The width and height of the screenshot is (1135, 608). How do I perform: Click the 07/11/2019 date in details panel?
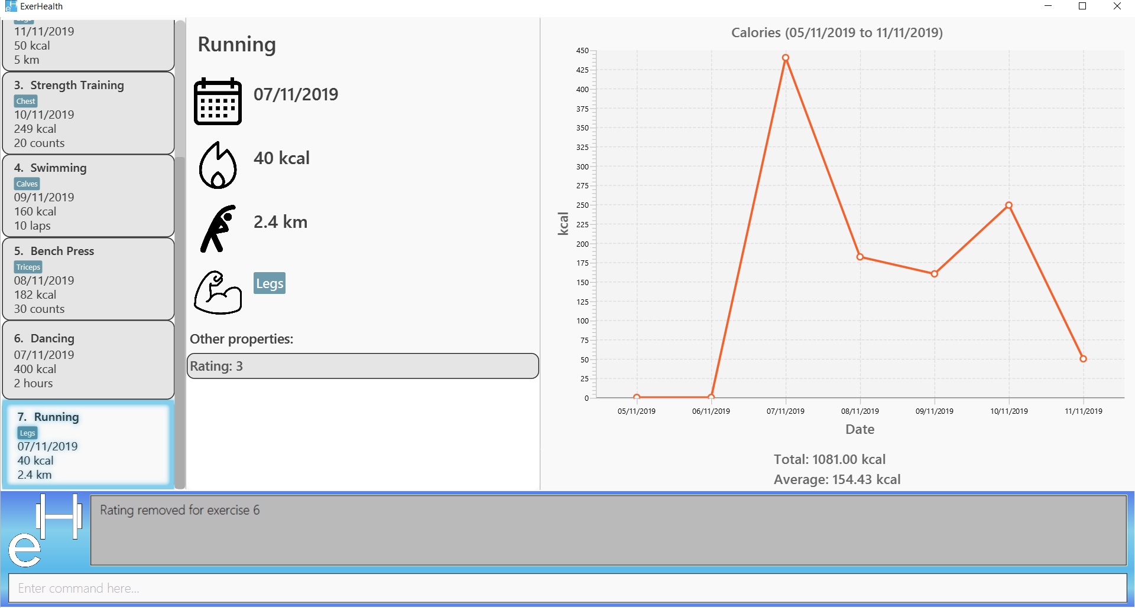coord(296,94)
